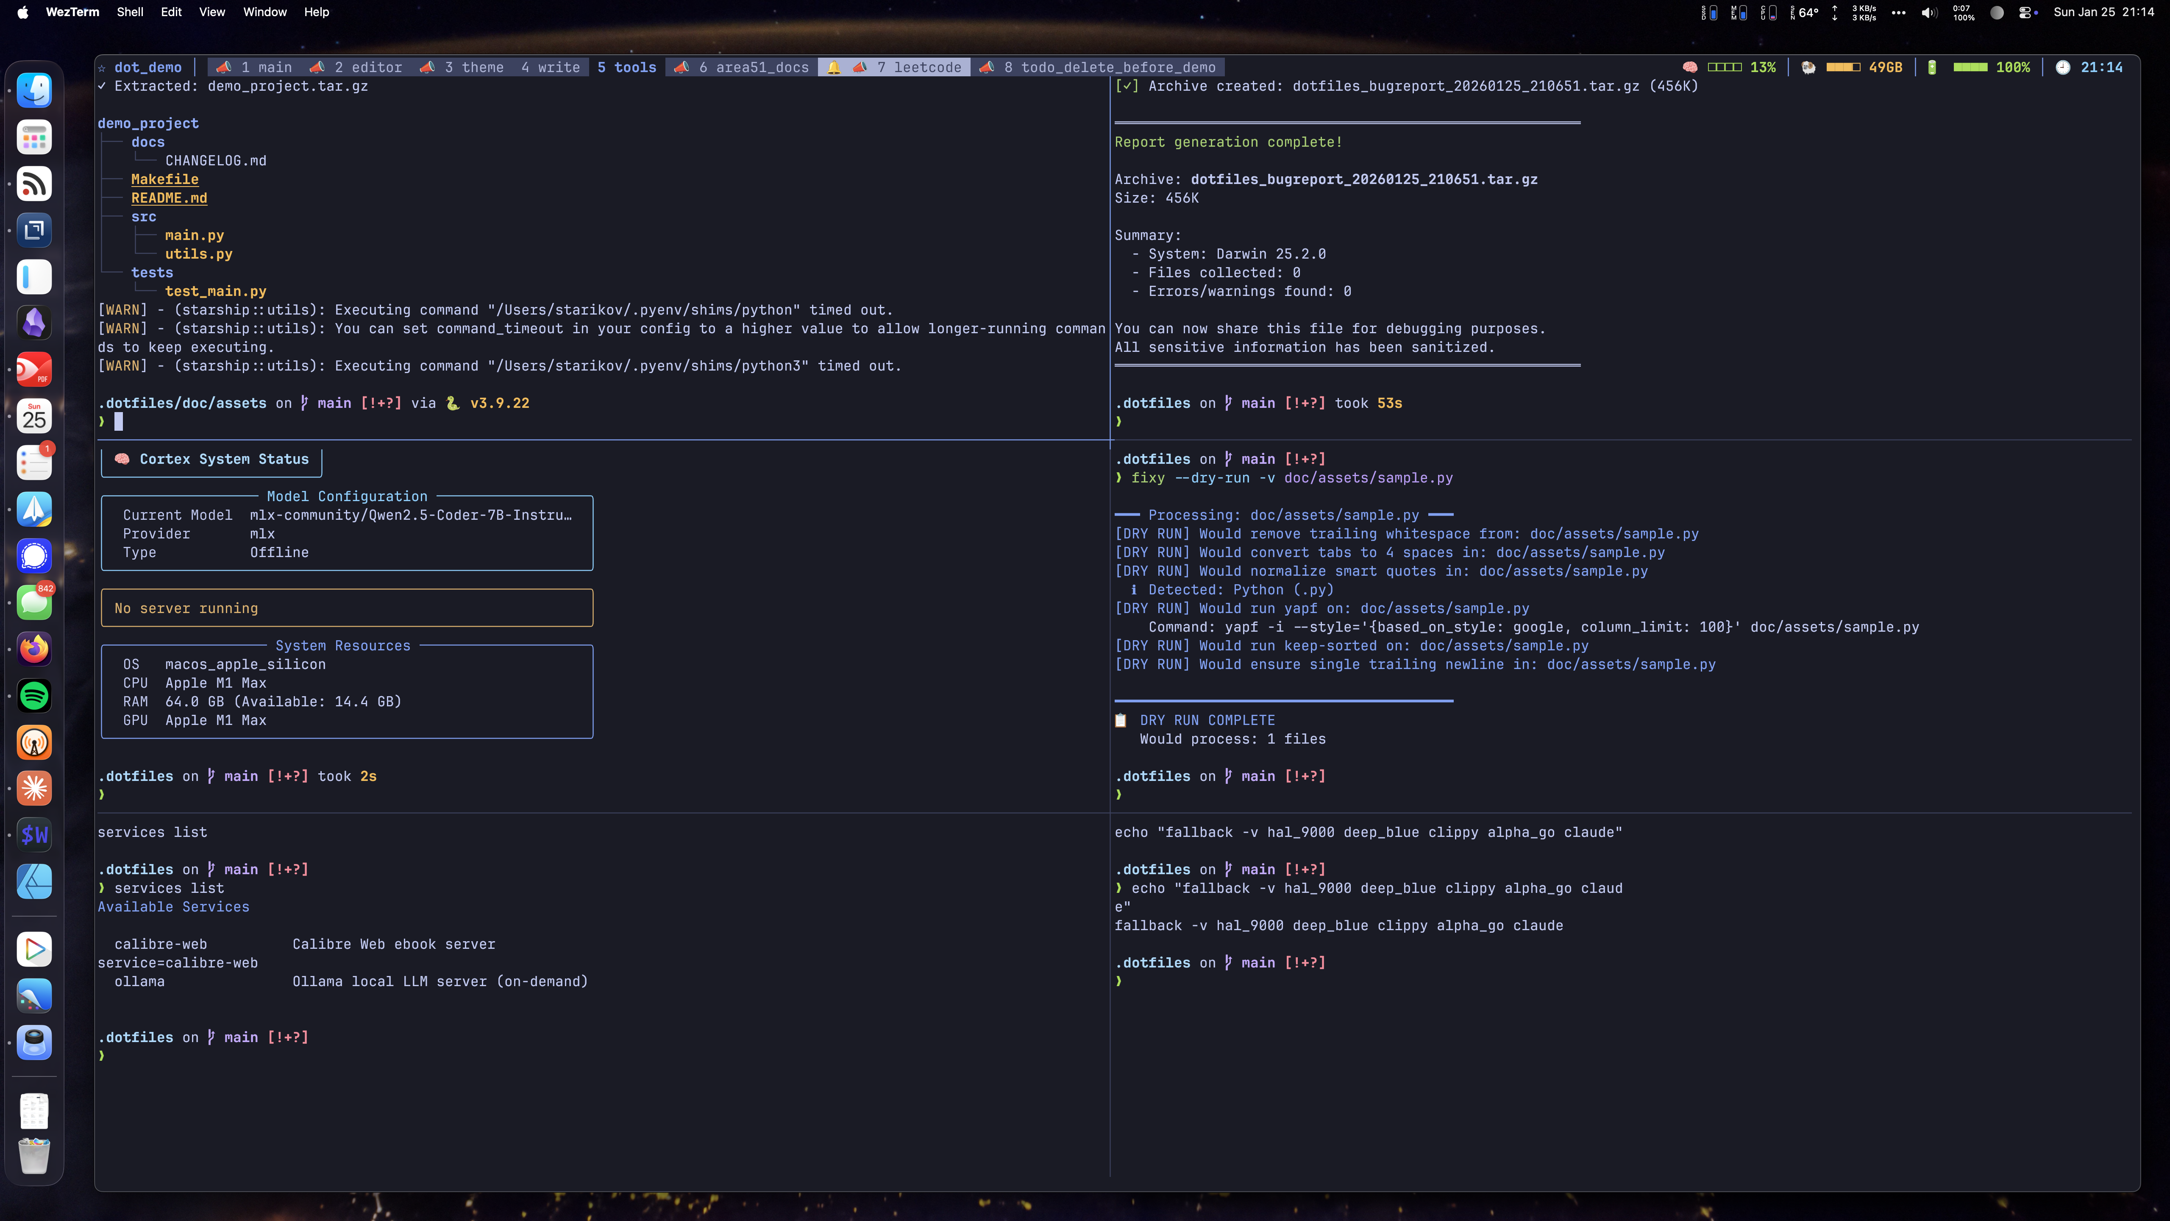Screen dimensions: 2170x1221
Task: Click the battery icon in WezTerm status
Action: (1933, 67)
